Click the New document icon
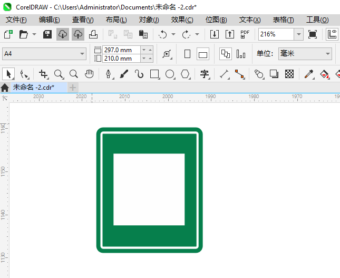Screen dimensions: 340x278 click(8, 34)
